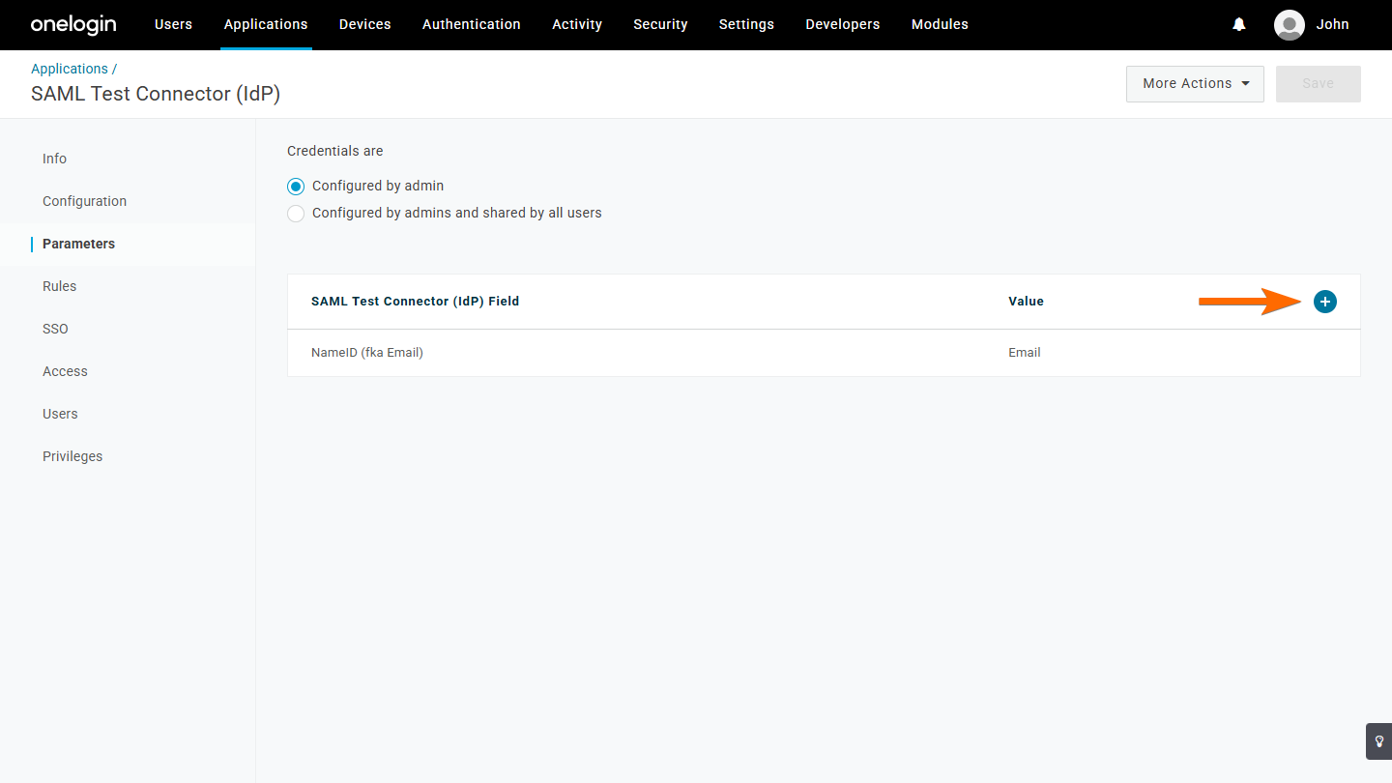Viewport: 1392px width, 783px height.
Task: Open the notifications bell
Action: pyautogui.click(x=1239, y=25)
